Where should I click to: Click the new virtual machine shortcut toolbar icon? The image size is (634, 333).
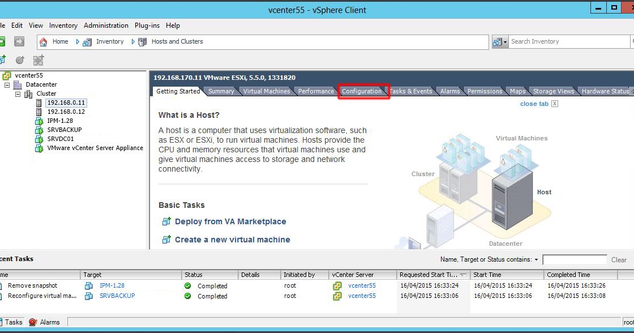point(3,59)
